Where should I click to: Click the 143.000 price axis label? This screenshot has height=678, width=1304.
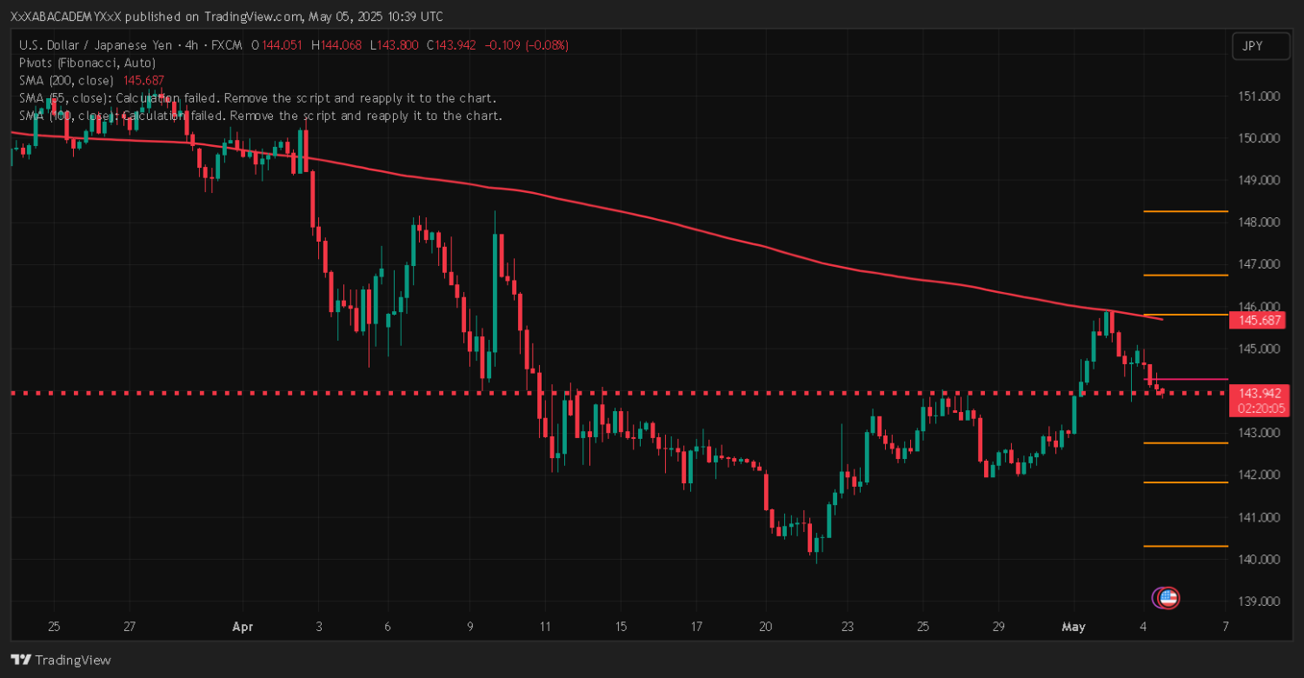(x=1259, y=433)
